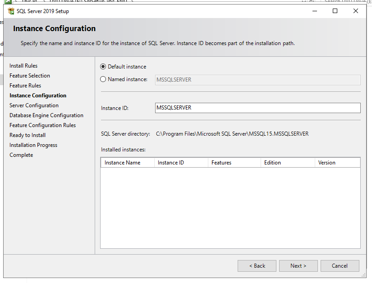
Task: Click the SQL Server directory path text
Action: [x=232, y=134]
